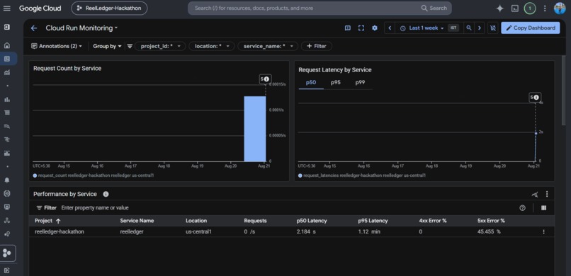Open info icon next to Performance by Service

click(106, 194)
